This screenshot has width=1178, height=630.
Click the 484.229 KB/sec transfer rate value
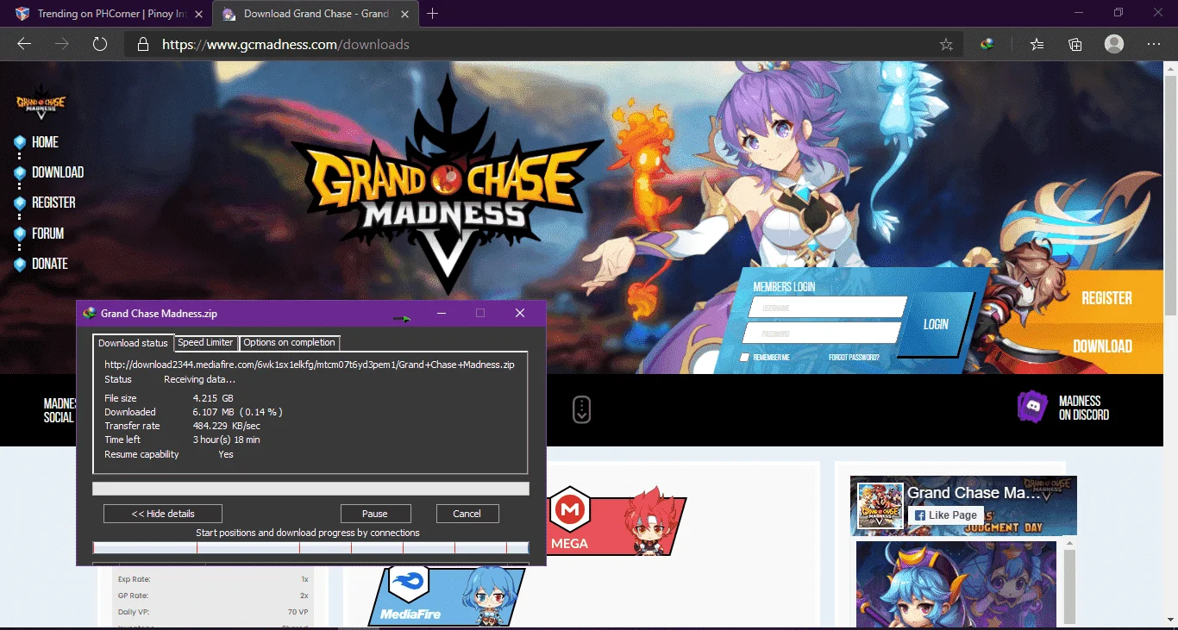point(227,426)
